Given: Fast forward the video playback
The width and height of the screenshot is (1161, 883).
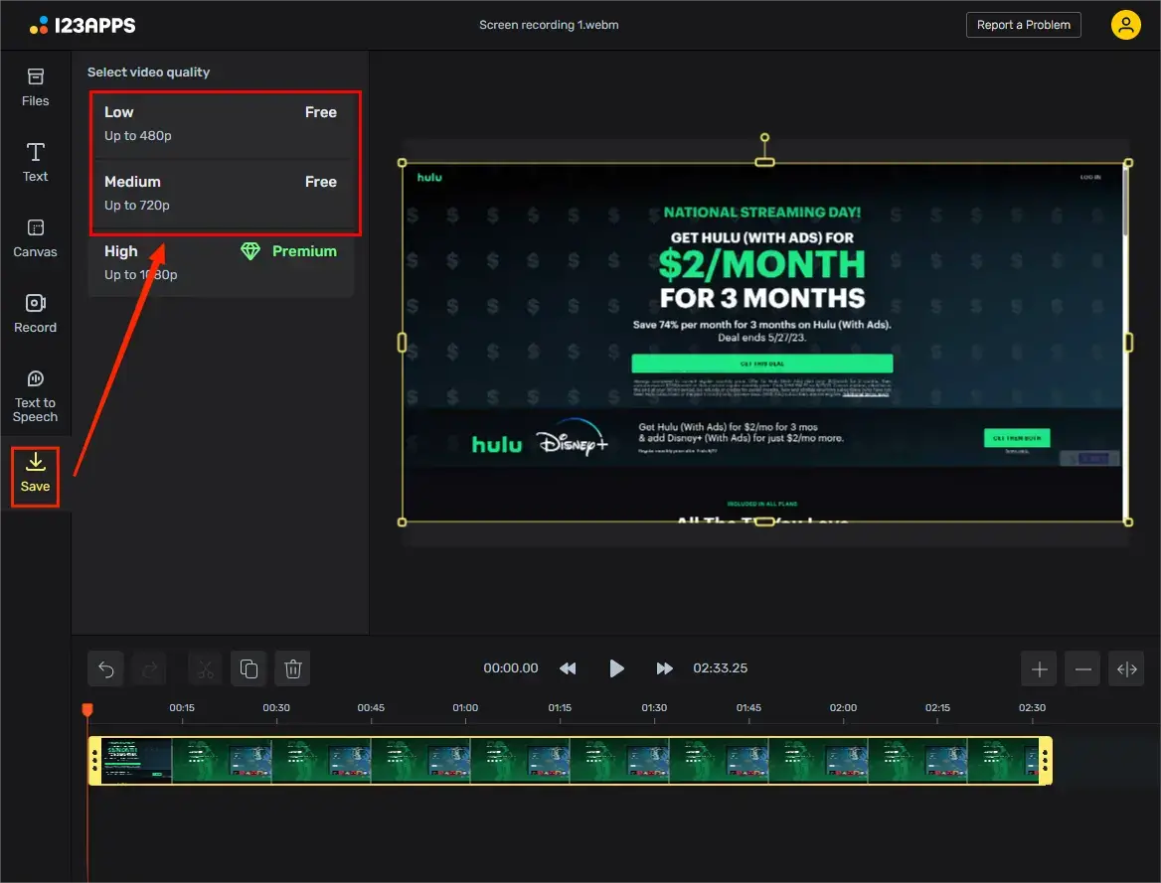Looking at the screenshot, I should 664,668.
